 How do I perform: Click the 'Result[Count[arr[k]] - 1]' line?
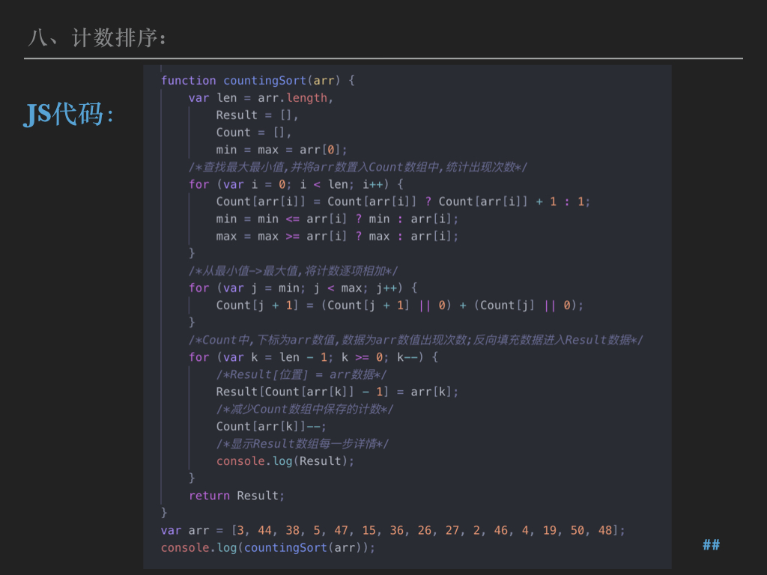click(337, 392)
